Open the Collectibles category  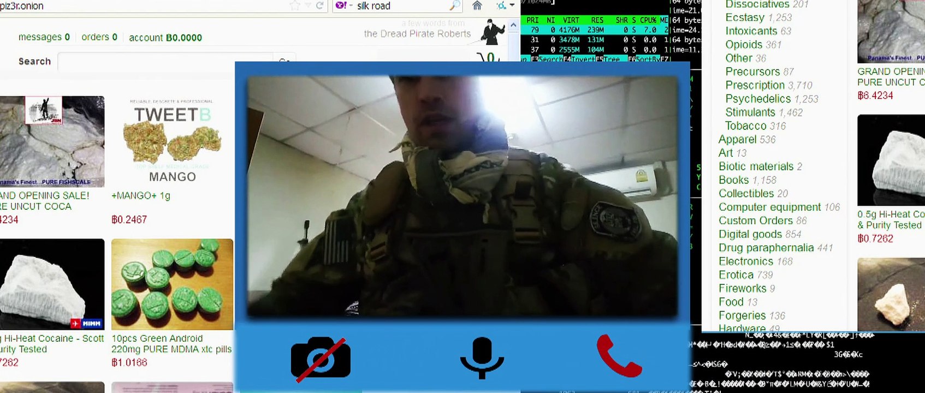click(754, 194)
